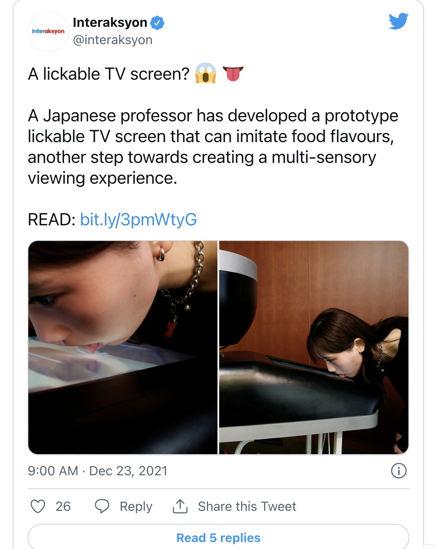437x549 pixels.
Task: Click Share this Tweet text
Action: click(247, 507)
